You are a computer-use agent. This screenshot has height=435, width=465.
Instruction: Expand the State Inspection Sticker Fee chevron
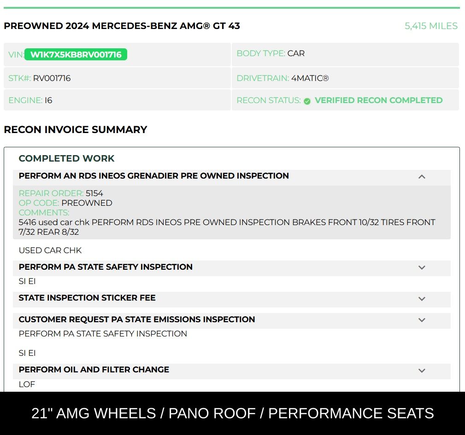pos(422,299)
